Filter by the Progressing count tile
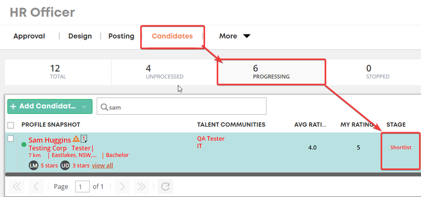The height and width of the screenshot is (197, 421). (x=271, y=72)
